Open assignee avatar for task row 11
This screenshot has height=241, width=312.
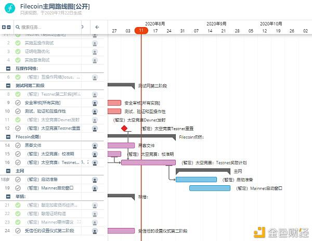(95, 120)
